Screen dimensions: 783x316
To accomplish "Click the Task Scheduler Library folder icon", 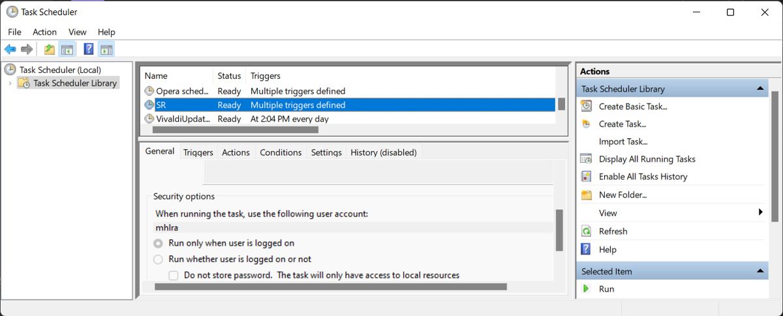I will (23, 83).
